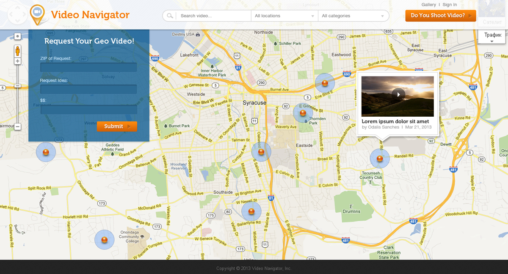508x274 pixels.
Task: Click the zoom in plus button
Action: 17,61
